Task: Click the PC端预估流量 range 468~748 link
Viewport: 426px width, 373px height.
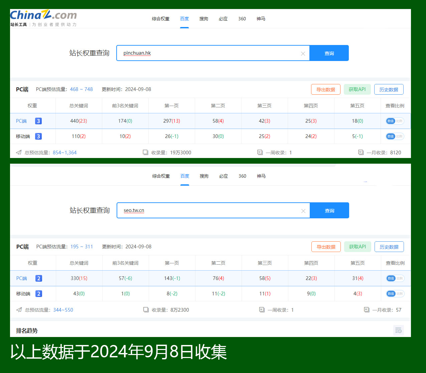Action: [x=81, y=89]
